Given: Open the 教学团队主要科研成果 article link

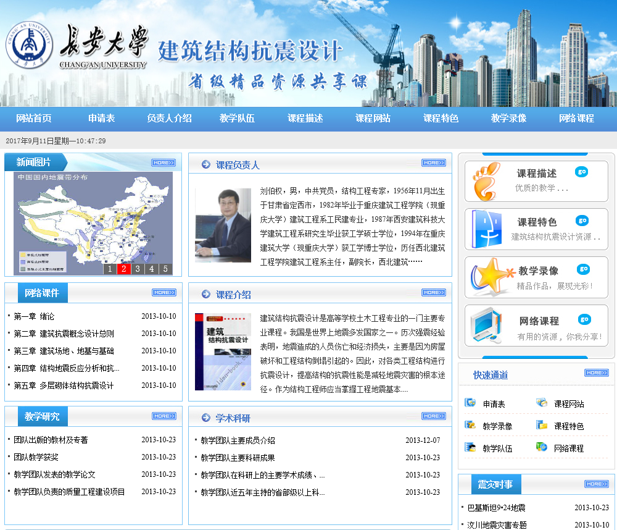Looking at the screenshot, I should coord(238,458).
